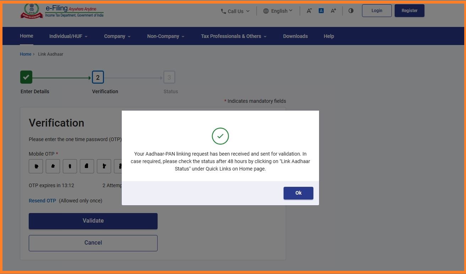Click the completed Enter Details step checkmark

pyautogui.click(x=26, y=77)
